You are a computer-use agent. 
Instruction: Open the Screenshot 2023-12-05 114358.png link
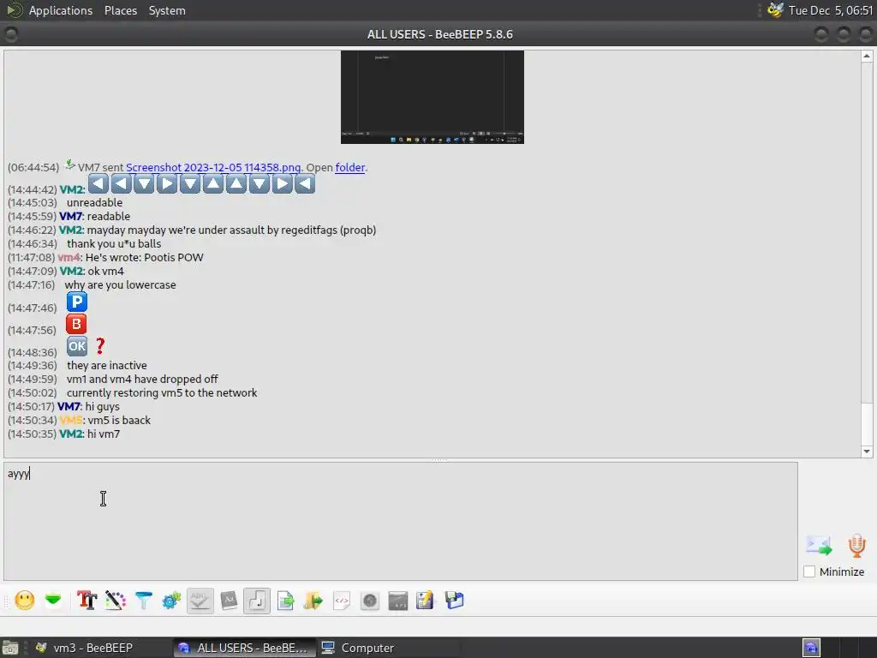pyautogui.click(x=213, y=167)
